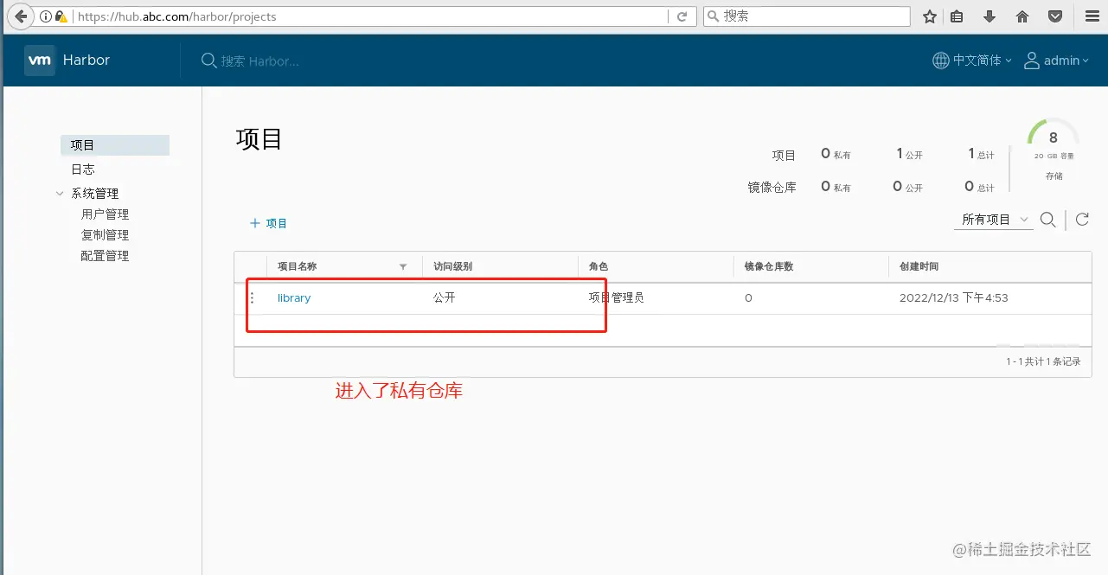Create a new project with + 项目

268,222
